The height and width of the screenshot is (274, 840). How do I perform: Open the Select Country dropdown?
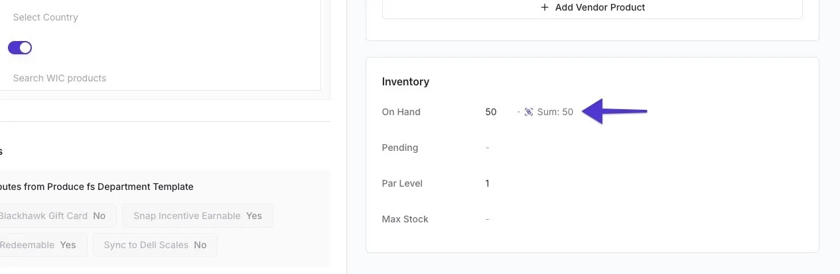tap(159, 17)
